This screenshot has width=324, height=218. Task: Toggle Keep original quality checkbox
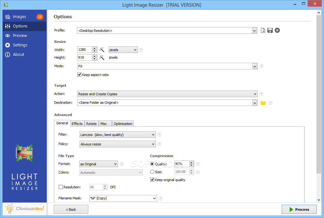pos(152,180)
